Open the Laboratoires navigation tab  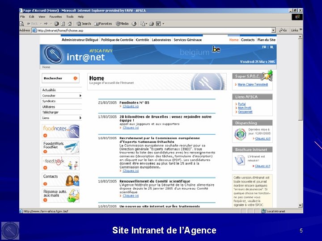161,40
